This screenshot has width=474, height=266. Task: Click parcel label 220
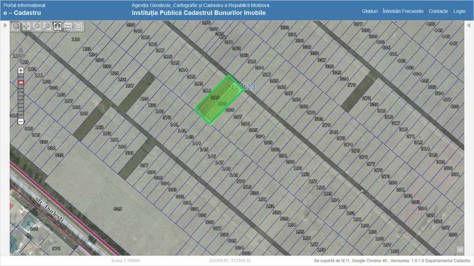(130, 25)
